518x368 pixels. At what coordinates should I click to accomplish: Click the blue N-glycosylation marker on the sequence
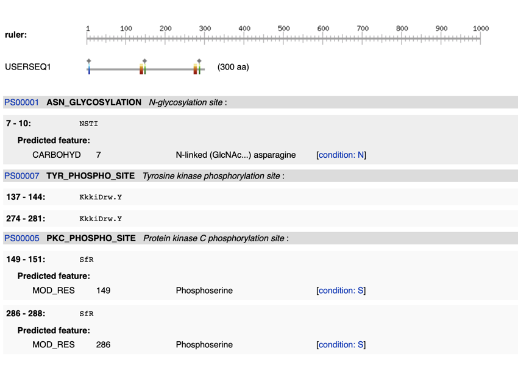click(89, 70)
